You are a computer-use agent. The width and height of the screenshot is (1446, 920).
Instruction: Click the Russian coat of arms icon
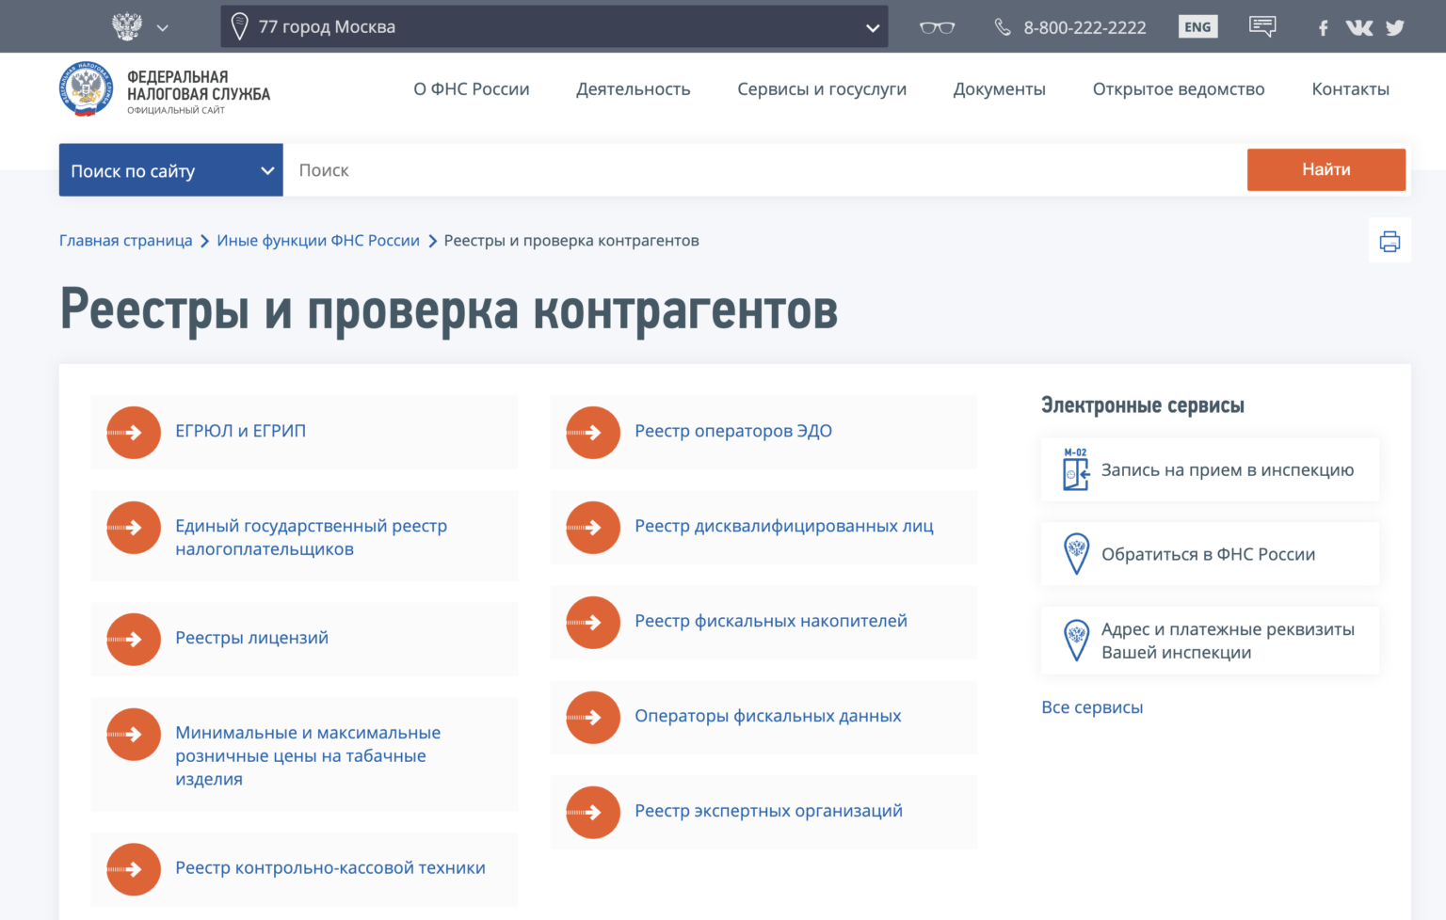point(127,26)
